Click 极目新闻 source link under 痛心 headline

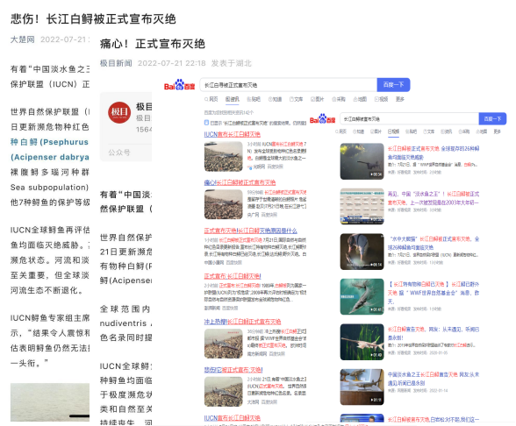pyautogui.click(x=116, y=63)
